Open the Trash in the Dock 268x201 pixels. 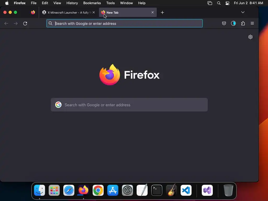click(228, 190)
